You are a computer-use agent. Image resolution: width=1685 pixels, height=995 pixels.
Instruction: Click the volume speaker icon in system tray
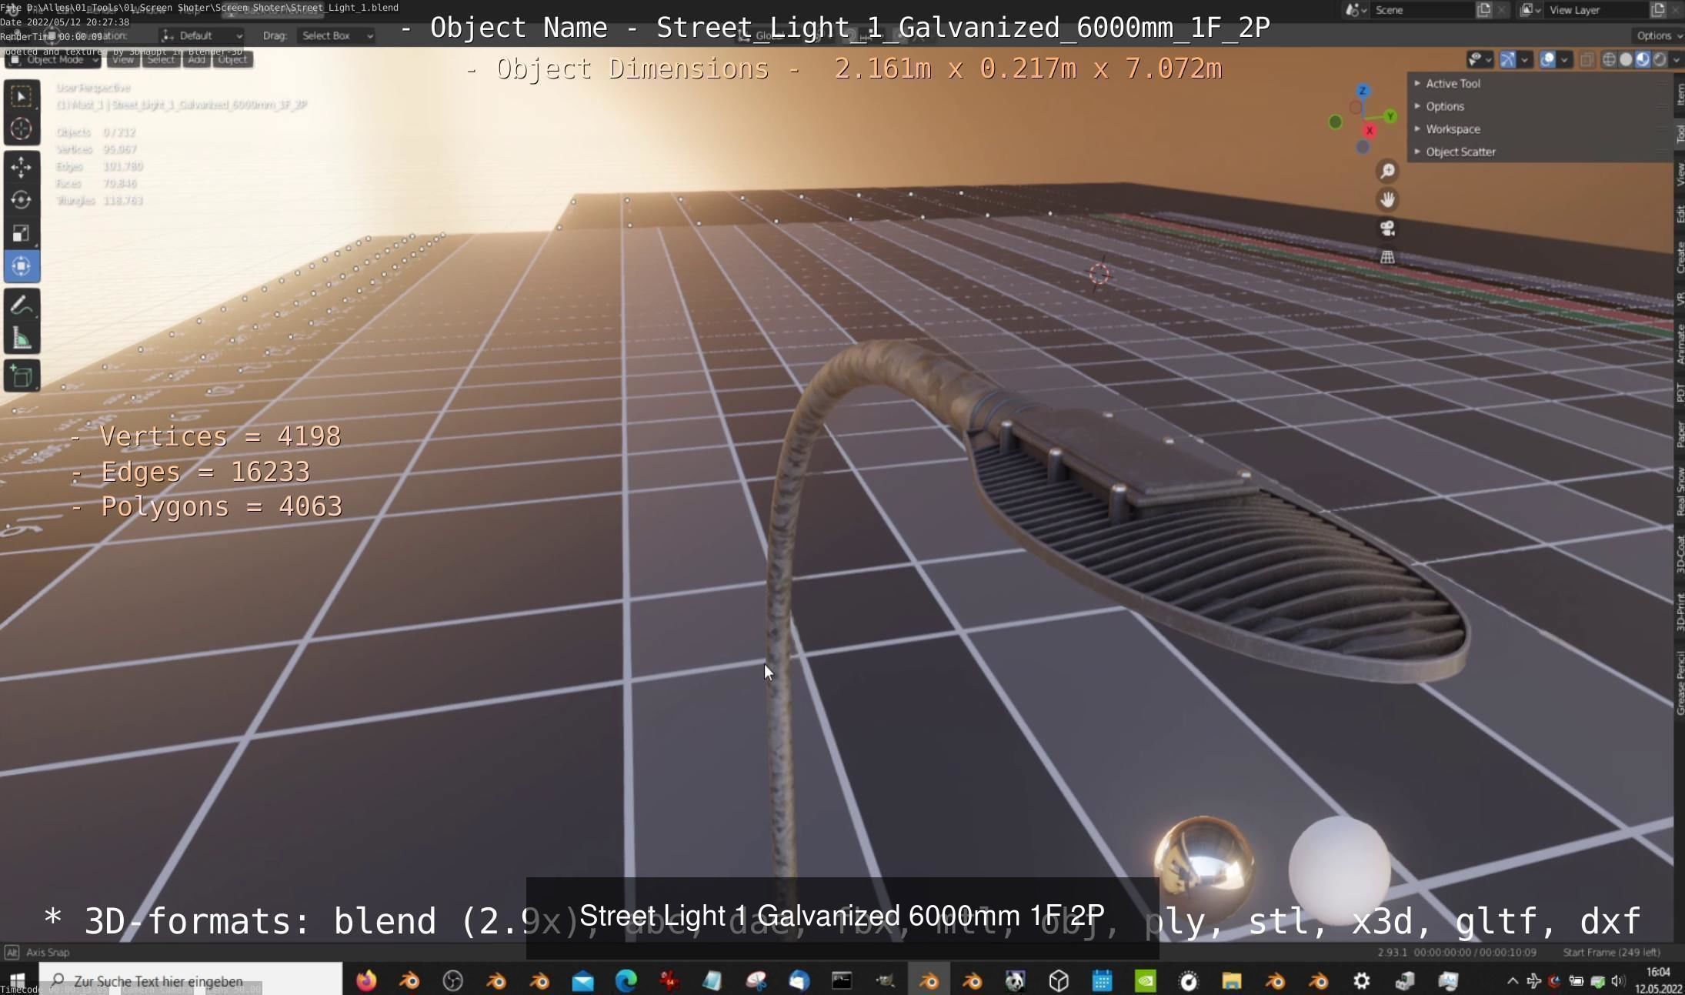tap(1617, 980)
